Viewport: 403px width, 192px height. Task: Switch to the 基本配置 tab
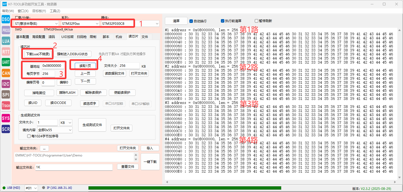(x=22, y=37)
